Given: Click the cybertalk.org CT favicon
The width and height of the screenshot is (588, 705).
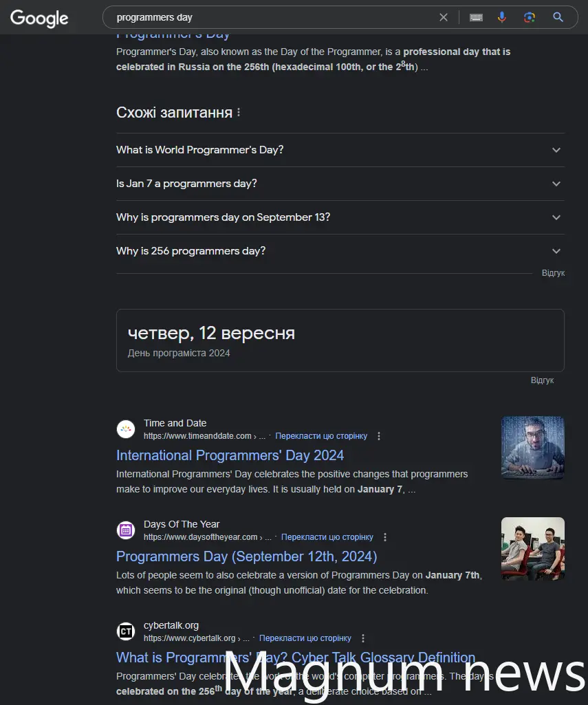Looking at the screenshot, I should point(126,631).
